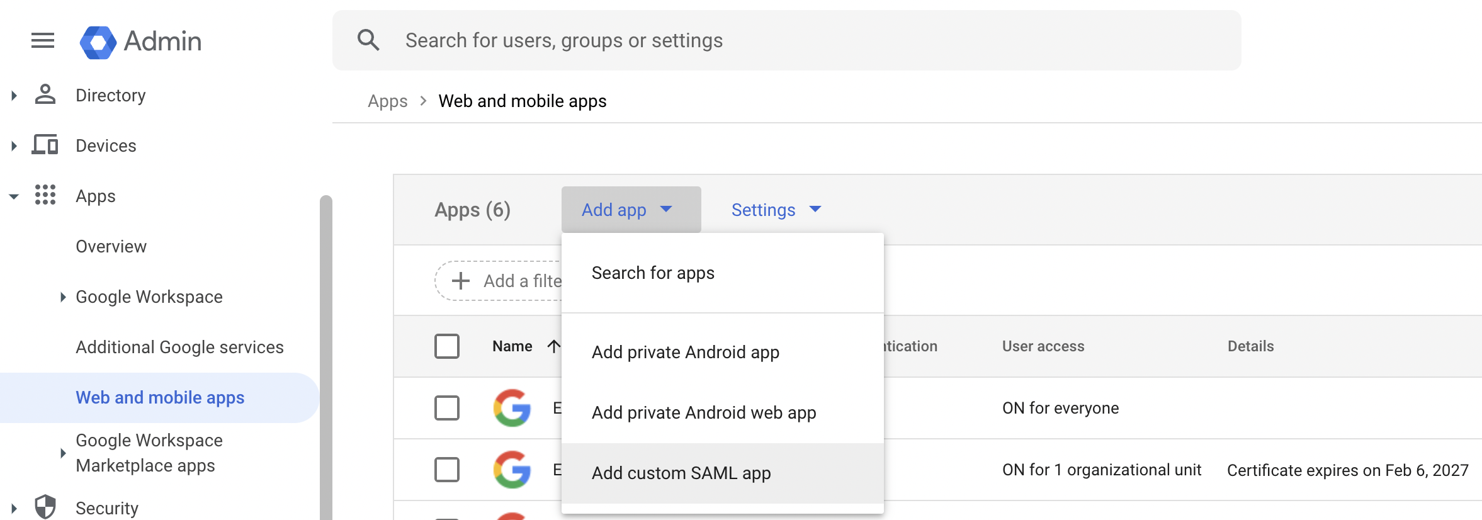This screenshot has width=1482, height=520.
Task: Open Google Workspace in the sidebar
Action: [x=149, y=297]
